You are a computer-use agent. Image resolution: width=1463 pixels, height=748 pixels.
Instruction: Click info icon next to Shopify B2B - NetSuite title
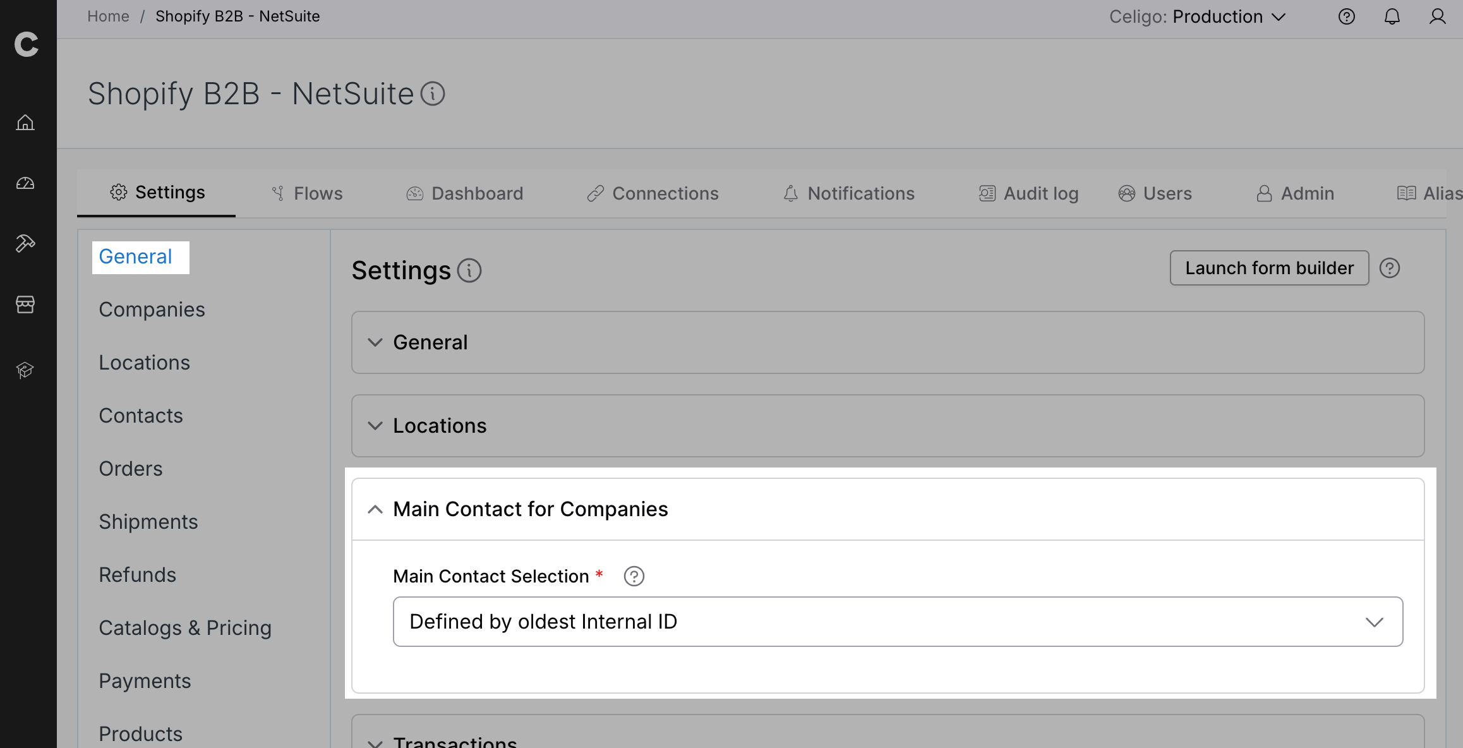click(x=433, y=94)
